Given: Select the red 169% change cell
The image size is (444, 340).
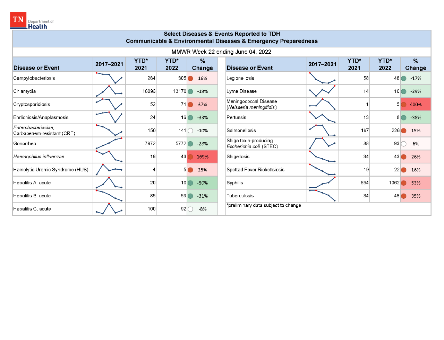Looking at the screenshot, I should [202, 157].
